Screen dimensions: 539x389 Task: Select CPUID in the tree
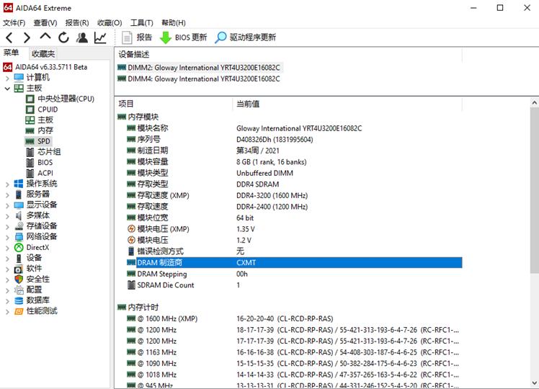(x=42, y=109)
